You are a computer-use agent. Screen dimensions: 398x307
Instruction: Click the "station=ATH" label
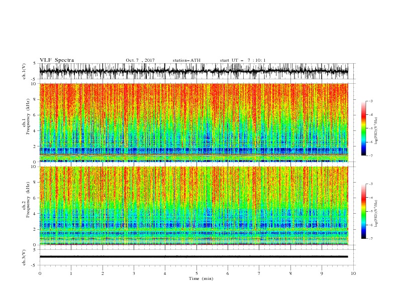(186, 60)
